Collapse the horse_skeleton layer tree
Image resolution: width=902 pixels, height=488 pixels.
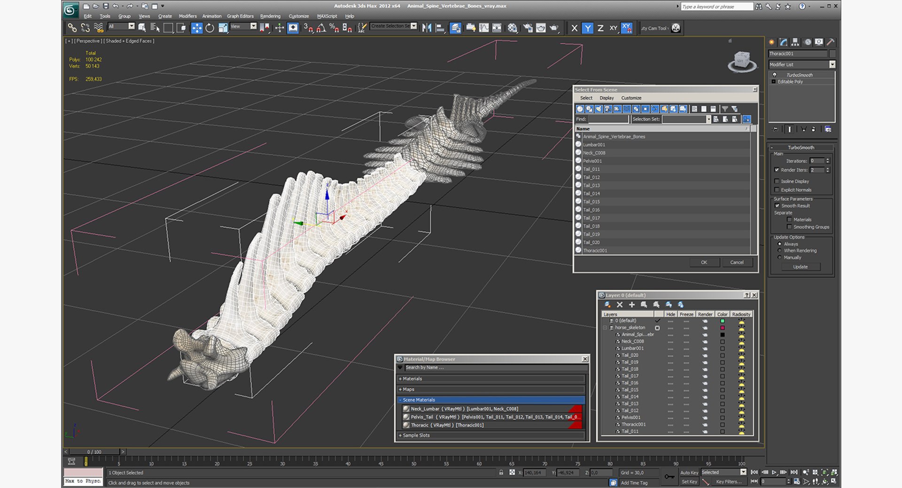pos(605,328)
